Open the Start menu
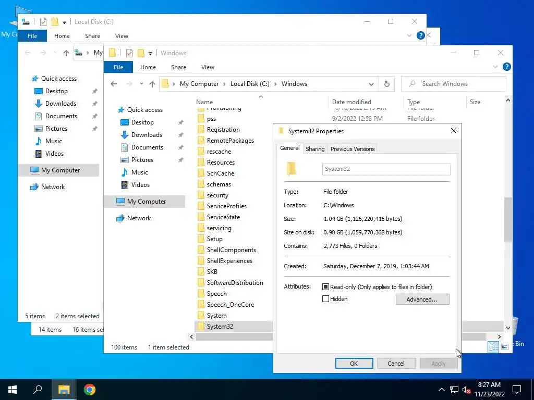Screen dimensions: 534x400 pyautogui.click(x=13, y=390)
